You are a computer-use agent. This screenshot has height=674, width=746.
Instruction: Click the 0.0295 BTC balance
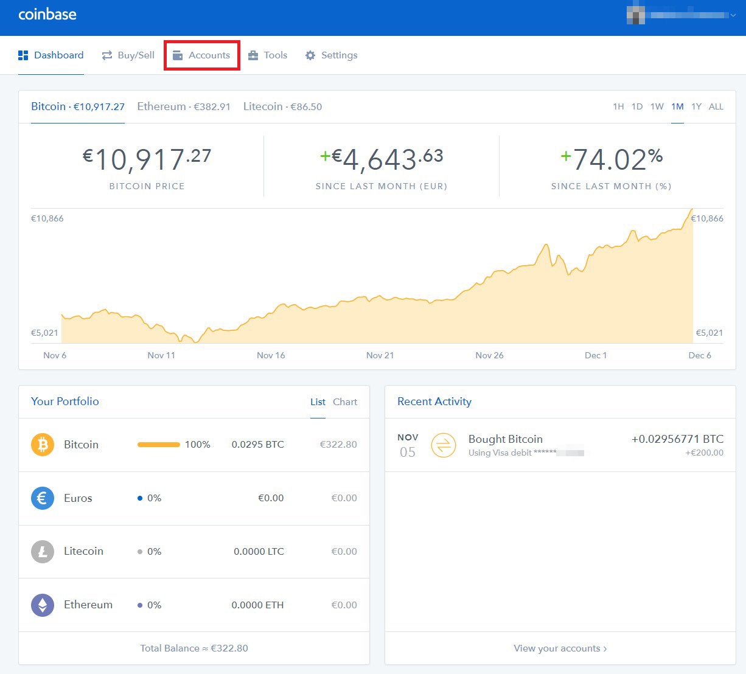coord(258,445)
